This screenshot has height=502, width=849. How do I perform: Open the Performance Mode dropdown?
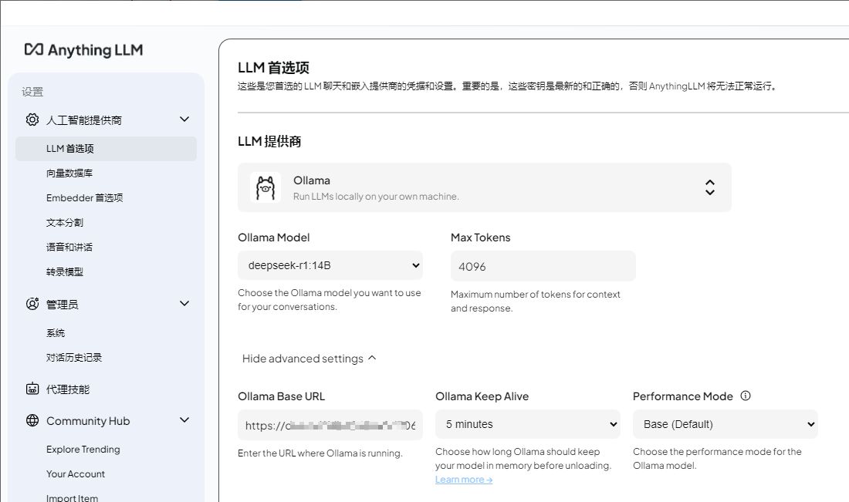coord(725,424)
